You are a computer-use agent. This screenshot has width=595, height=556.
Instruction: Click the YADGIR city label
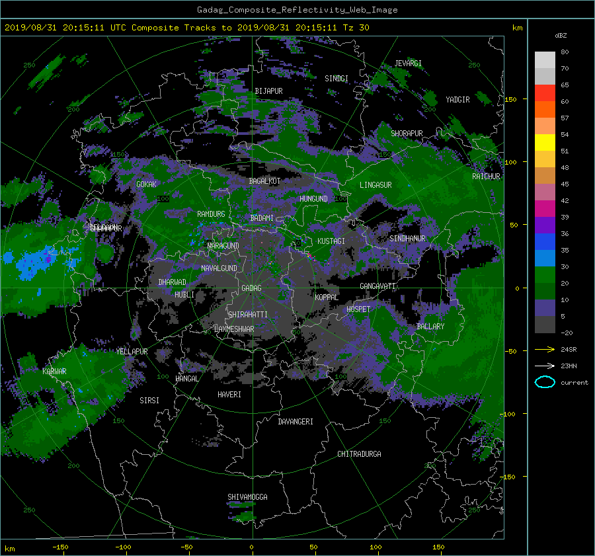(x=457, y=100)
